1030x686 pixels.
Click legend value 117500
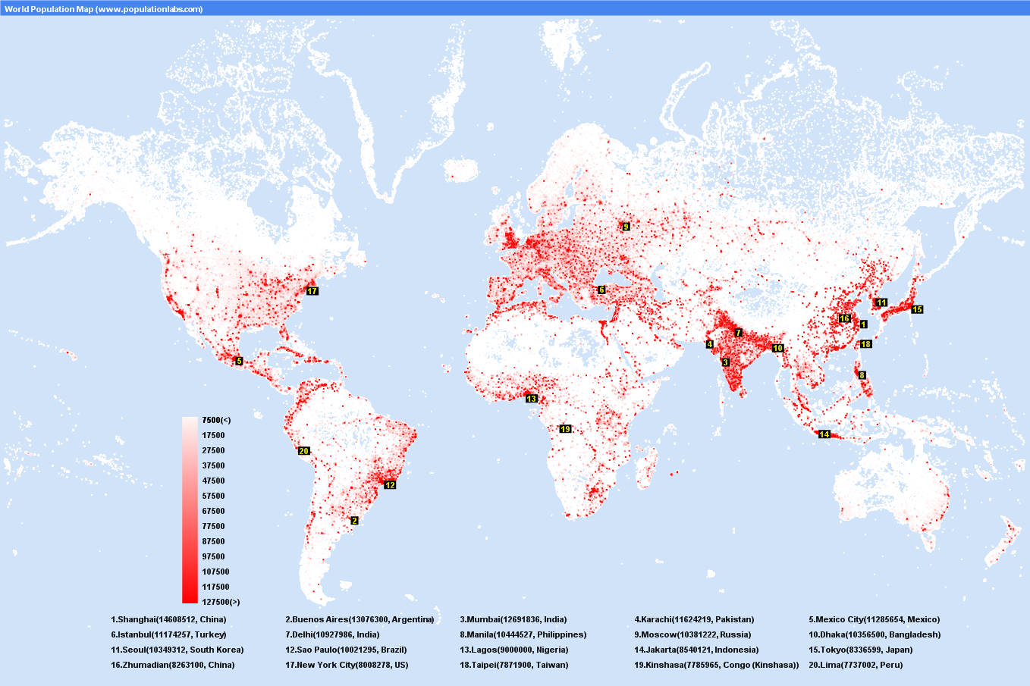point(215,587)
